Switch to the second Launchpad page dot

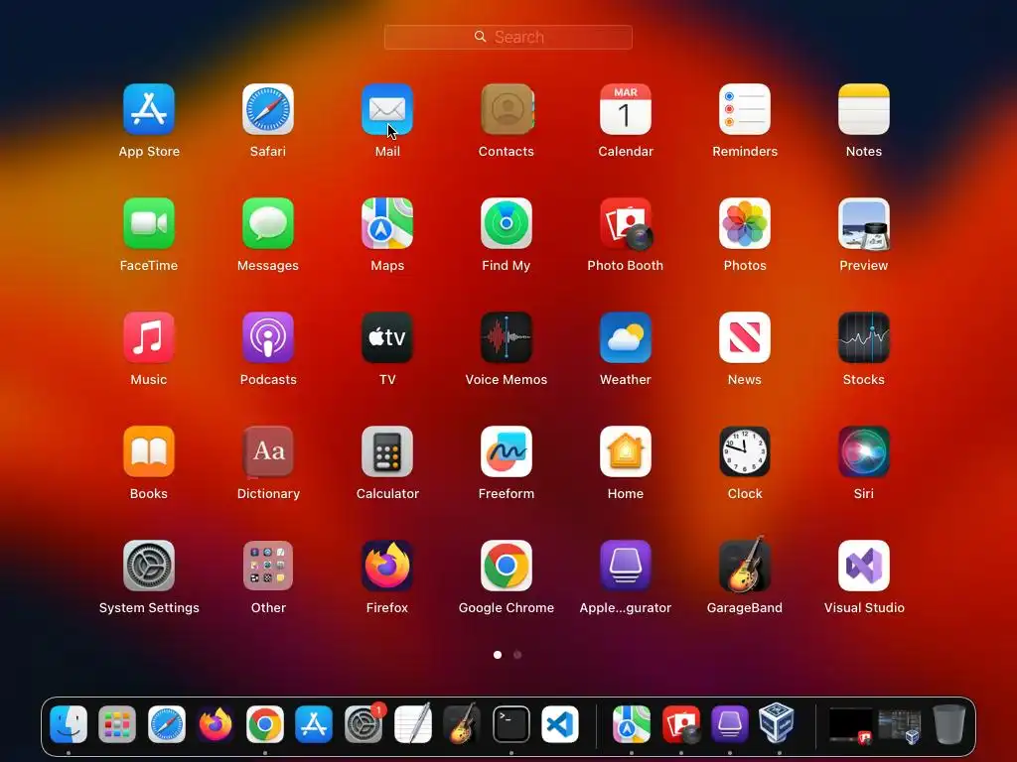point(517,655)
